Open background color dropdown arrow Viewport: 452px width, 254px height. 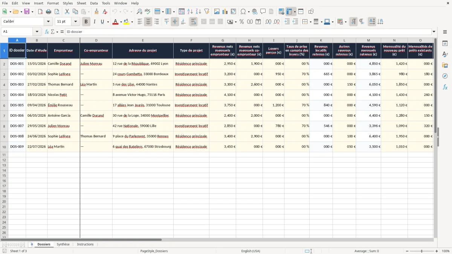point(132,22)
